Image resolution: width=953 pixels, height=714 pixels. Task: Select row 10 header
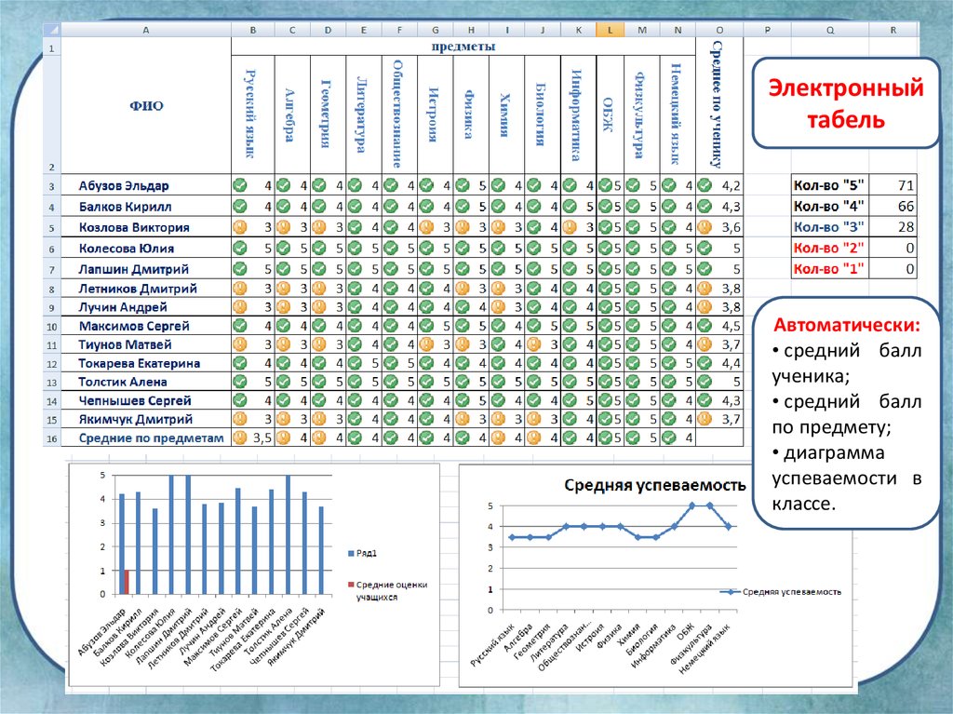pyautogui.click(x=52, y=326)
